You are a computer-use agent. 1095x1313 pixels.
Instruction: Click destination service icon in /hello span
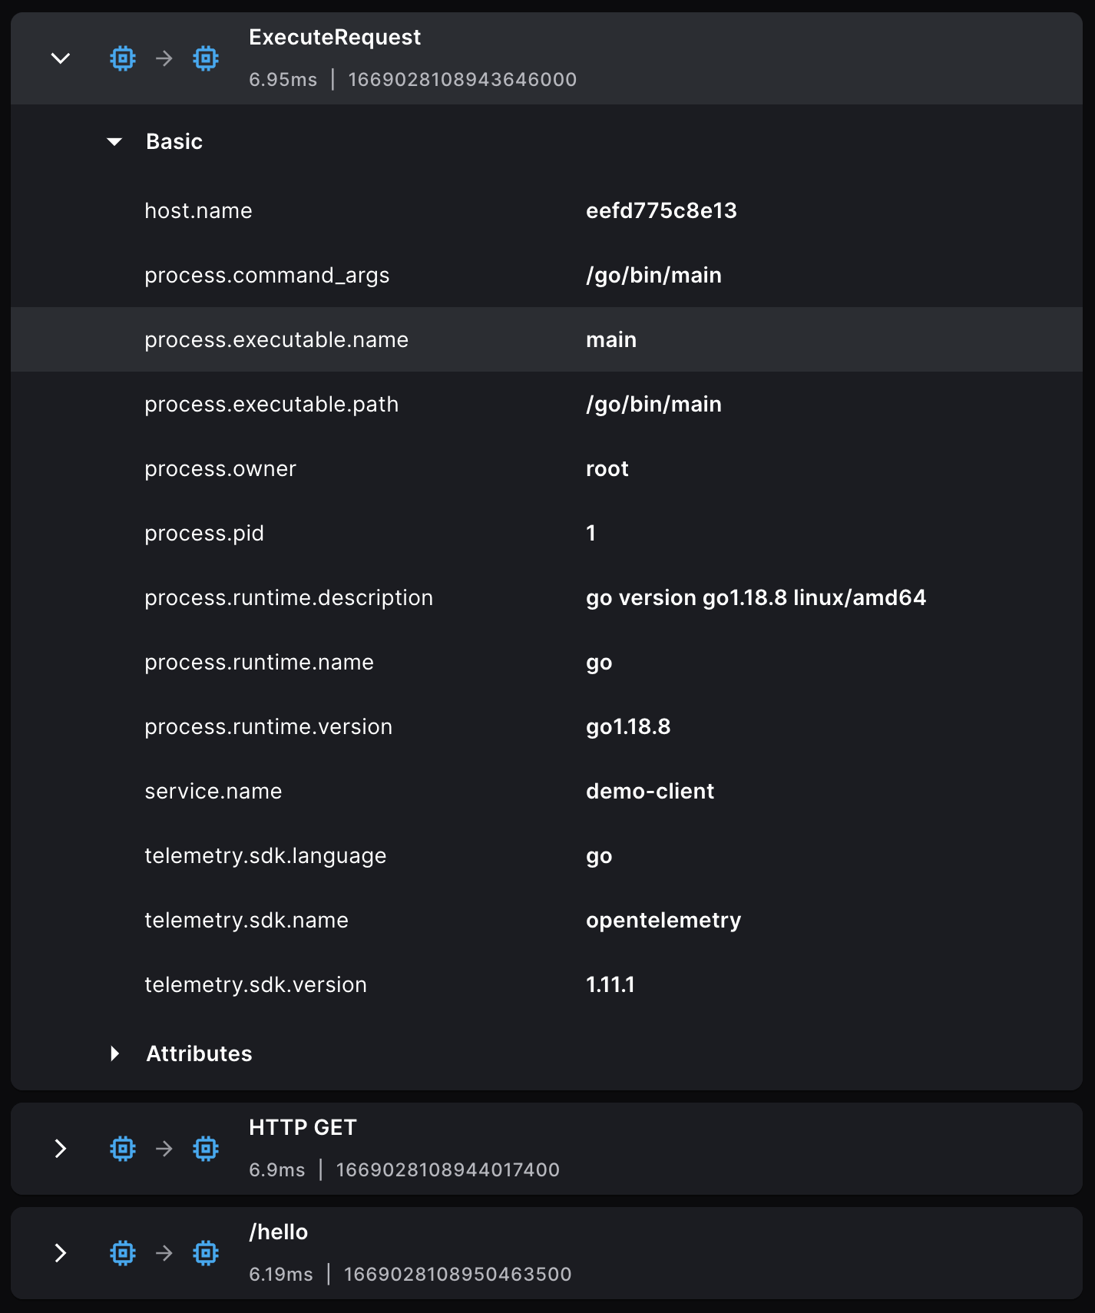(x=206, y=1253)
